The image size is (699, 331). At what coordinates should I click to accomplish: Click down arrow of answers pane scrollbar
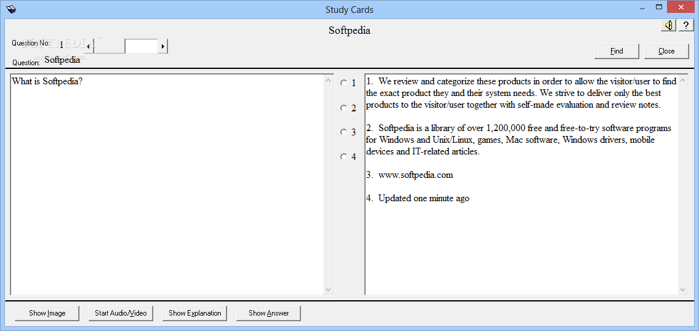[x=683, y=289]
